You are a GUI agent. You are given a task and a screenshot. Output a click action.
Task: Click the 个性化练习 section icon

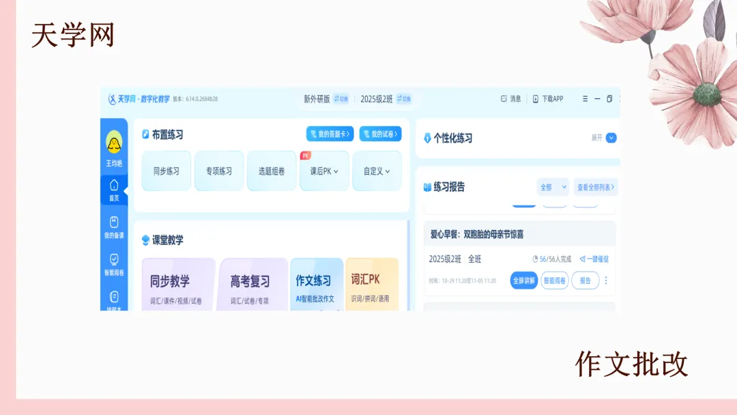point(427,138)
